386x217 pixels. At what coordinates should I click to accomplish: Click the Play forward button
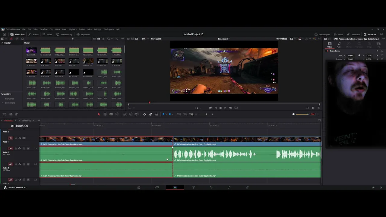point(225,108)
